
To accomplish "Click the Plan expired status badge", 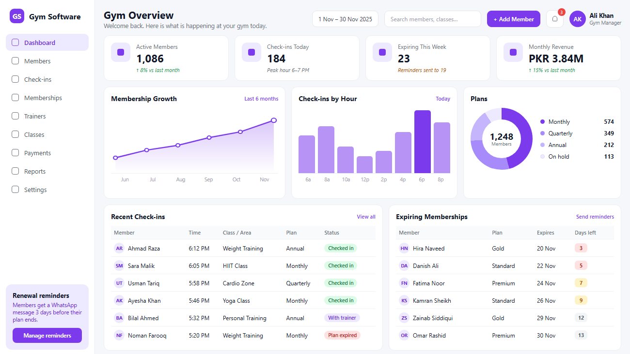I will (x=342, y=335).
